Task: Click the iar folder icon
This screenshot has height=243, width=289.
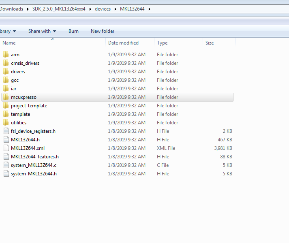Action: coord(6,88)
